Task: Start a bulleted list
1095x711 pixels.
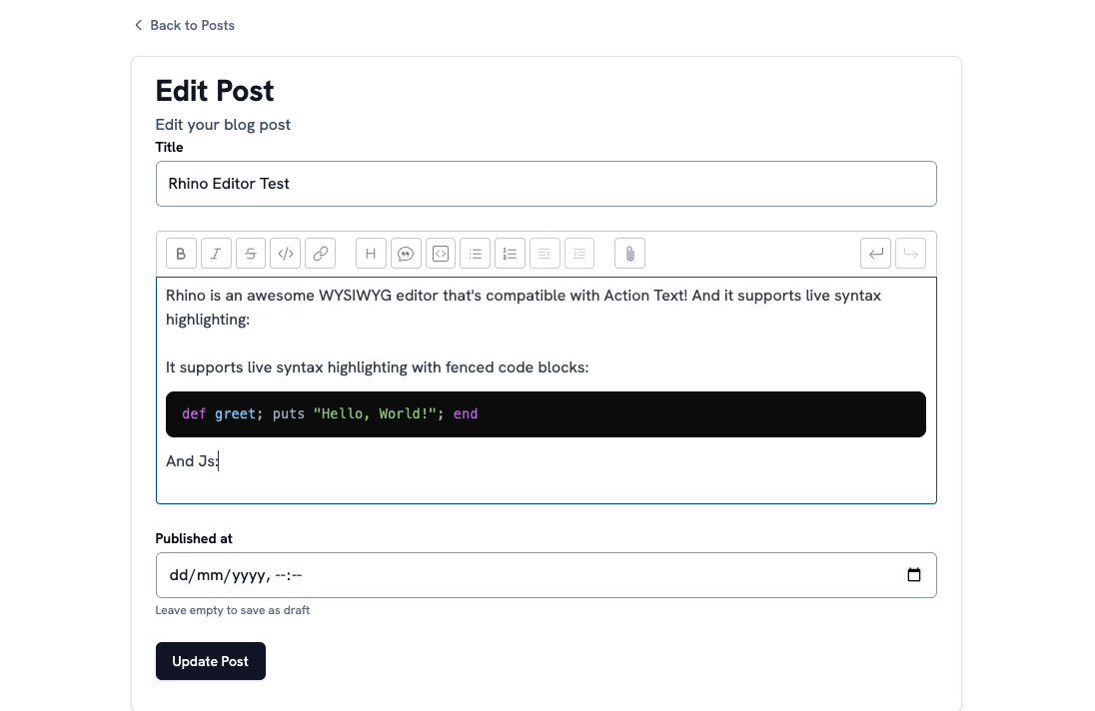Action: click(x=476, y=254)
